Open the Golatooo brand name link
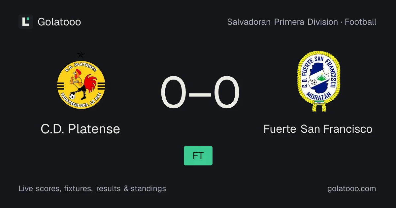 tap(59, 22)
